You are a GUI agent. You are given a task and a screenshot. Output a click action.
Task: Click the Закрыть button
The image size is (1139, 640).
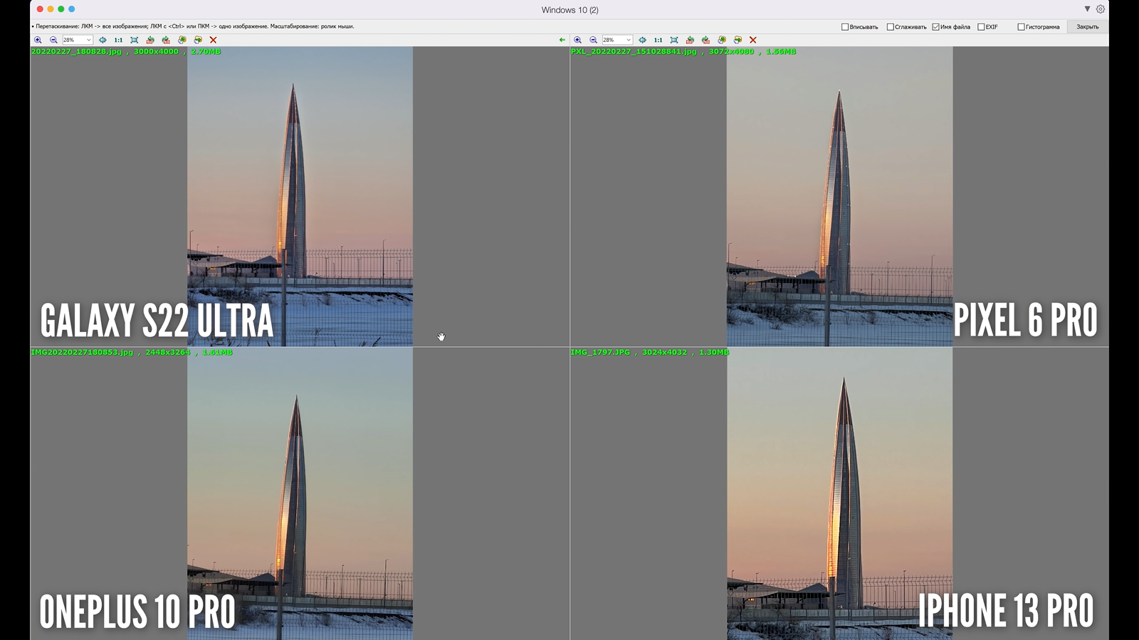pos(1087,27)
